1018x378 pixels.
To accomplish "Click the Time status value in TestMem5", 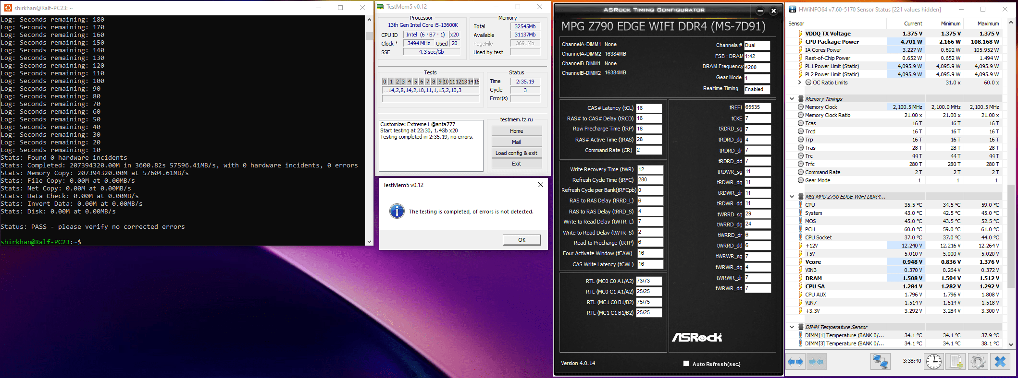I will (525, 82).
